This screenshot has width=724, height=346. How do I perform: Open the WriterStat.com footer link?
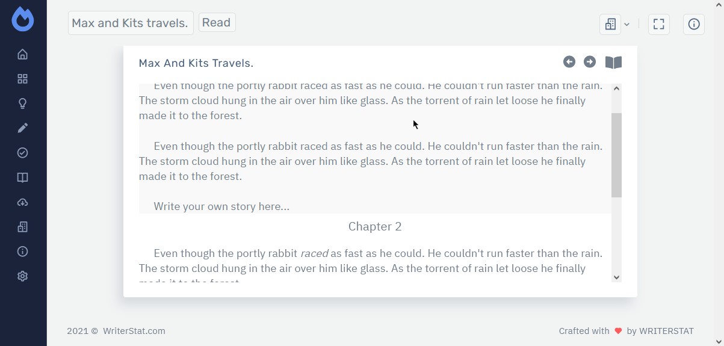134,331
